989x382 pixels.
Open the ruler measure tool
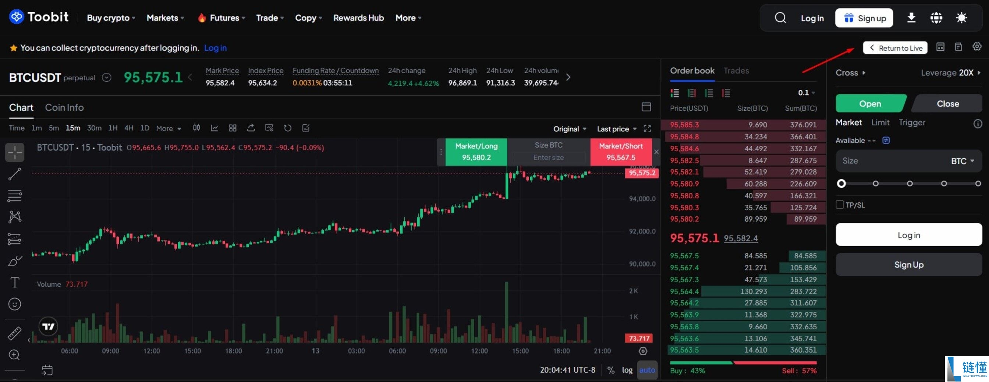tap(15, 333)
